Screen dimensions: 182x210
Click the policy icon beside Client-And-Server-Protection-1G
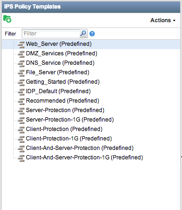(x=21, y=158)
